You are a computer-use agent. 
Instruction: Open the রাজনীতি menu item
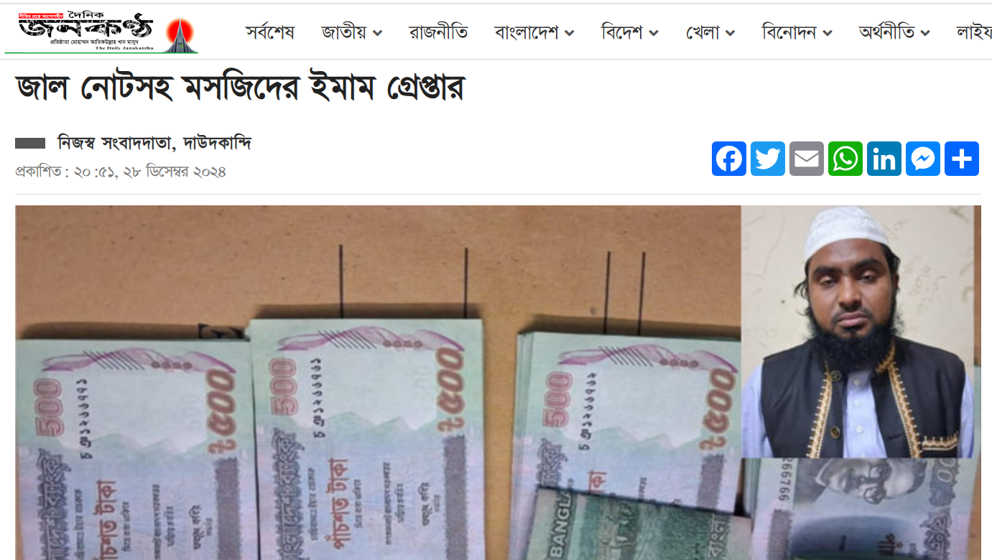pyautogui.click(x=439, y=32)
